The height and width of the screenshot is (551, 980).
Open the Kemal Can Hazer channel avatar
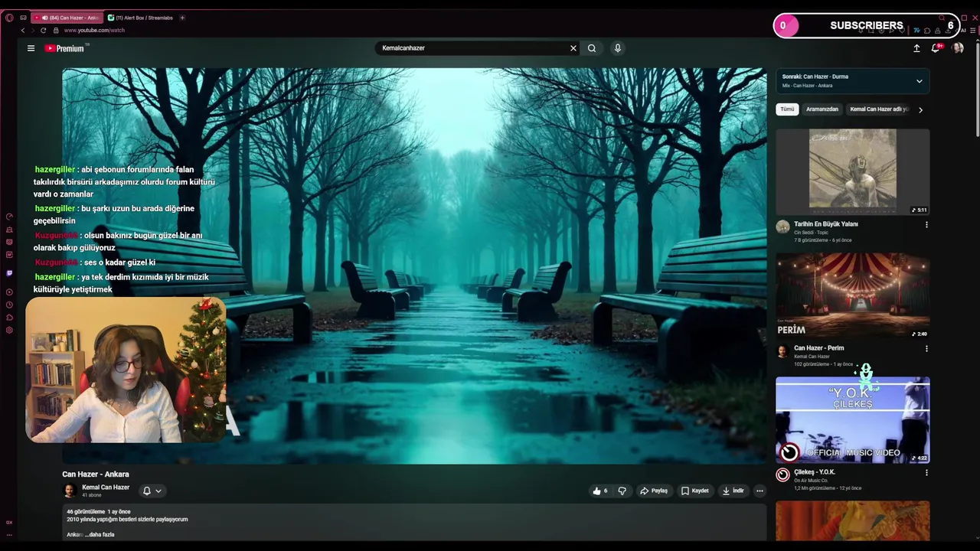(x=70, y=491)
